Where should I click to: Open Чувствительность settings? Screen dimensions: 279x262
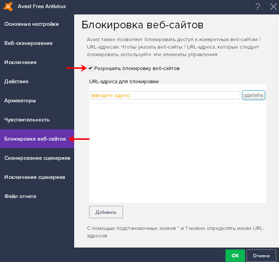tap(27, 120)
